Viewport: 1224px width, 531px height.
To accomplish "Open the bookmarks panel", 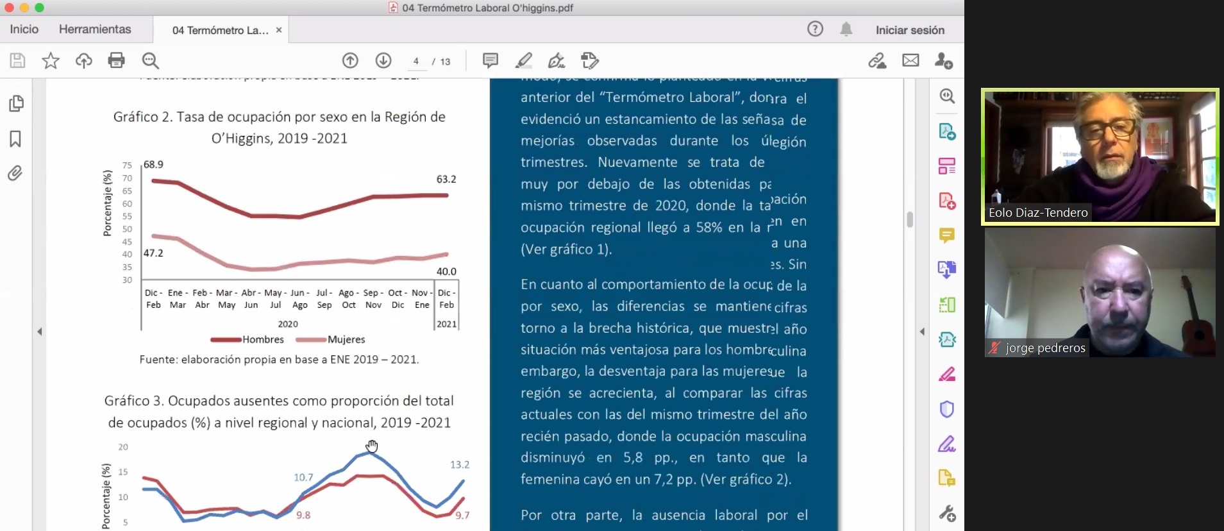I will point(15,139).
